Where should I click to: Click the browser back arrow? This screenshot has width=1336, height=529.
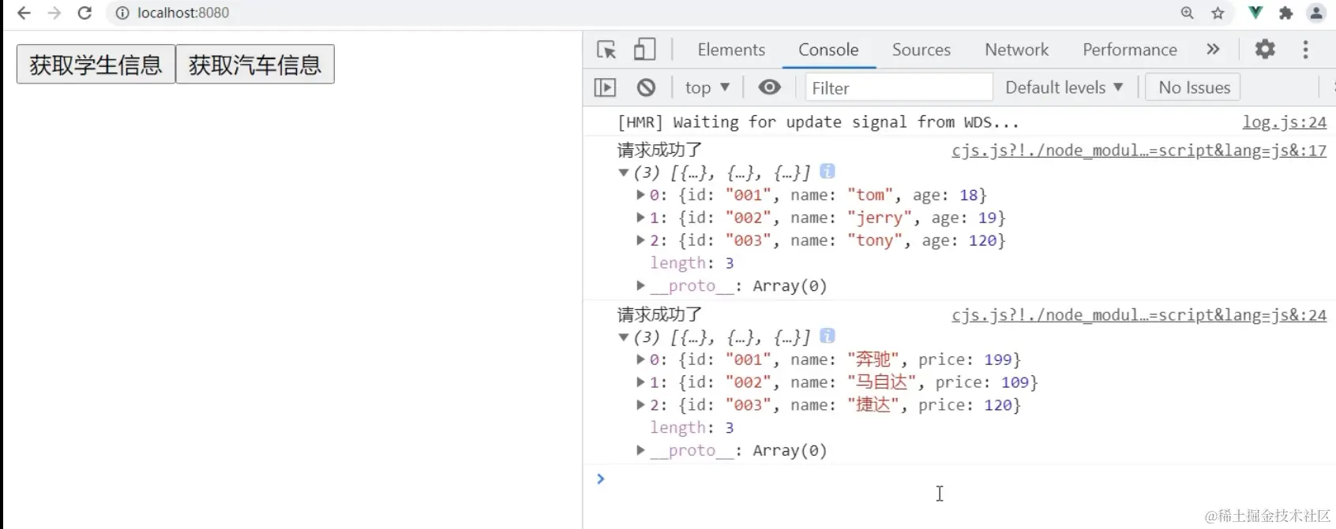coord(24,13)
